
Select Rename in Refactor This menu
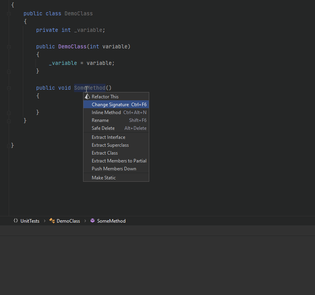(116, 120)
